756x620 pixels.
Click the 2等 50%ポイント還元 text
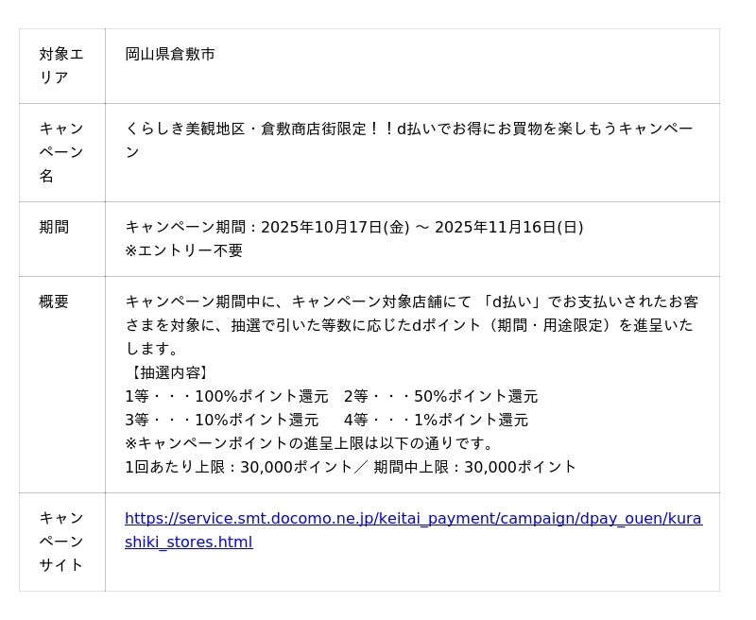click(x=440, y=396)
